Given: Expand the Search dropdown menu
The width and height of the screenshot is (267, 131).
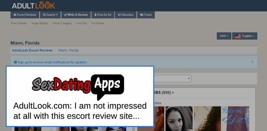Looking at the screenshot, I should 50,15.
